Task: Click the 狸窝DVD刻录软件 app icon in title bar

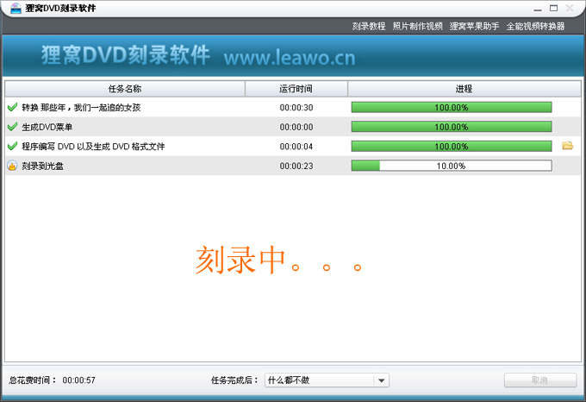Action: pyautogui.click(x=16, y=8)
